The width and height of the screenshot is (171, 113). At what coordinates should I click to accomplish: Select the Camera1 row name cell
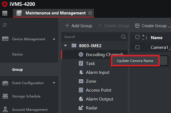click(161, 47)
